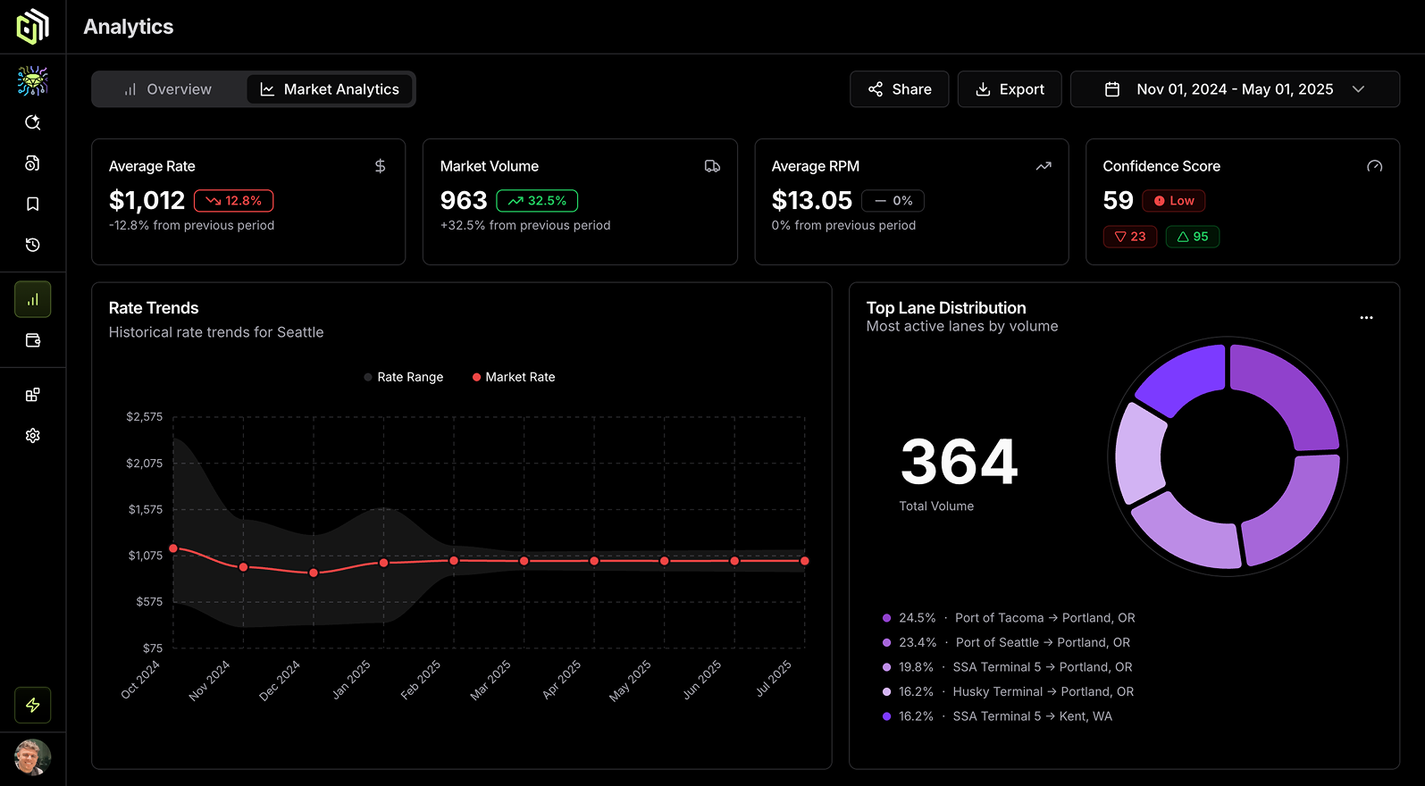1425x786 pixels.
Task: Select the bar chart analytics sidebar icon
Action: tap(33, 300)
